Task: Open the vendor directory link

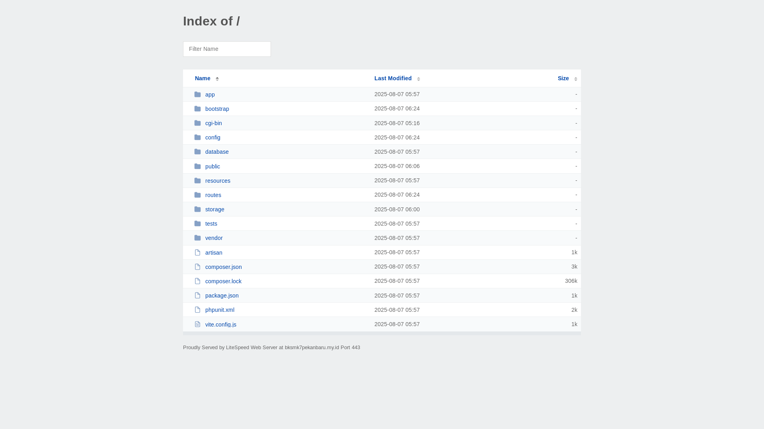Action: [214, 238]
